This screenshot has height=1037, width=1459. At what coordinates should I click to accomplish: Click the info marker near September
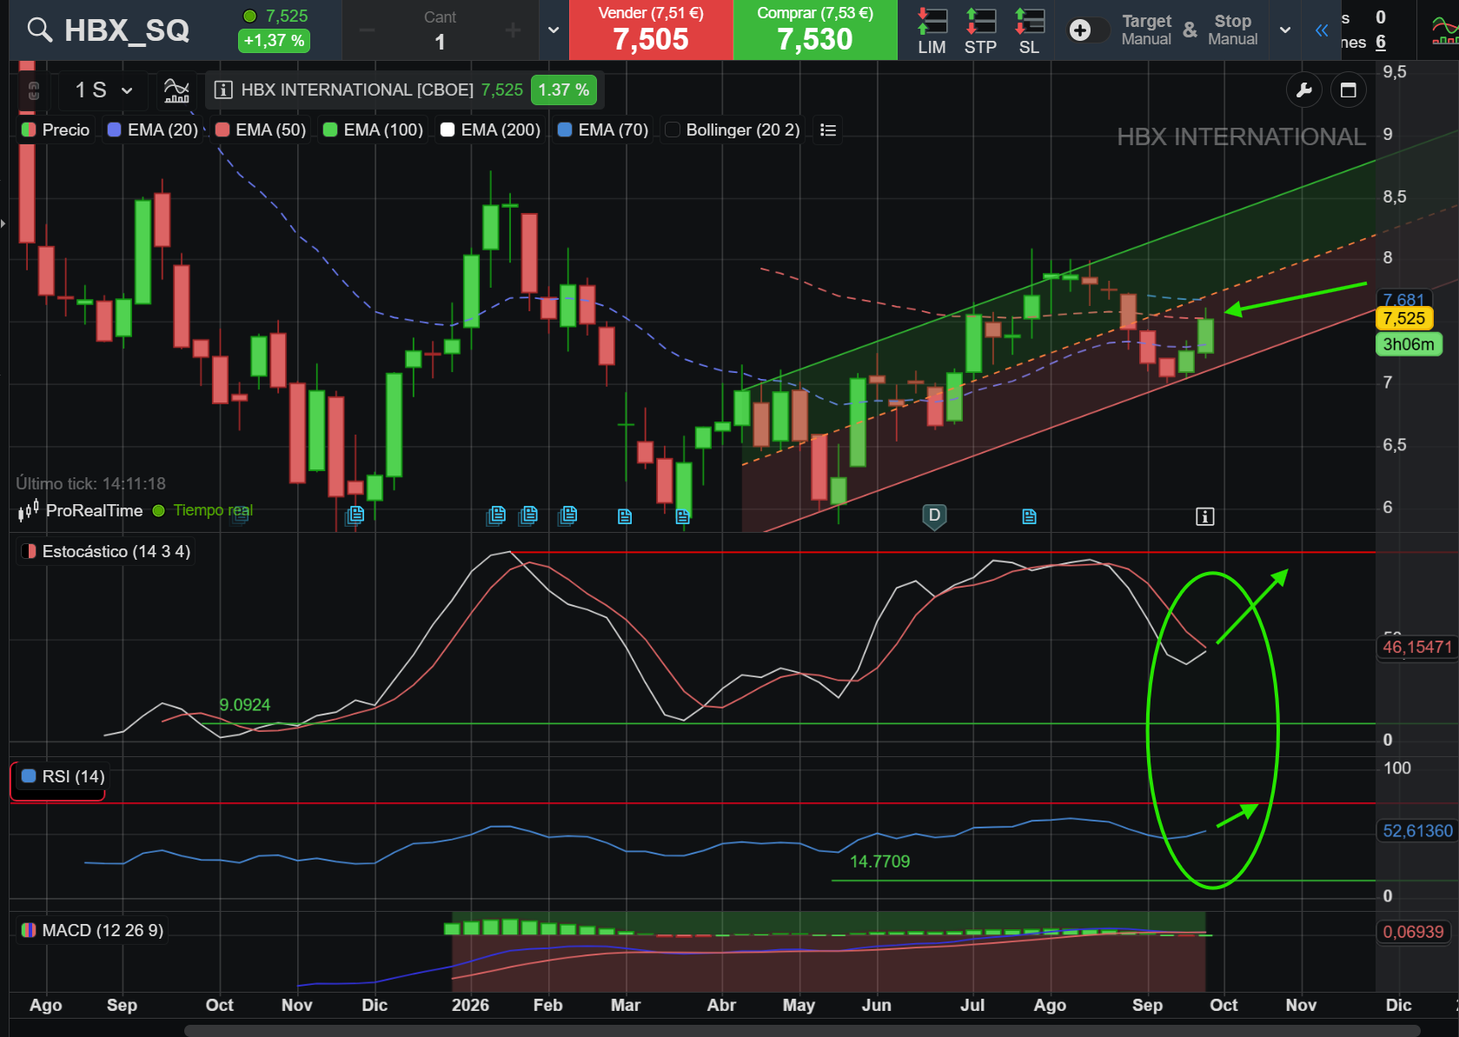pos(1204,516)
